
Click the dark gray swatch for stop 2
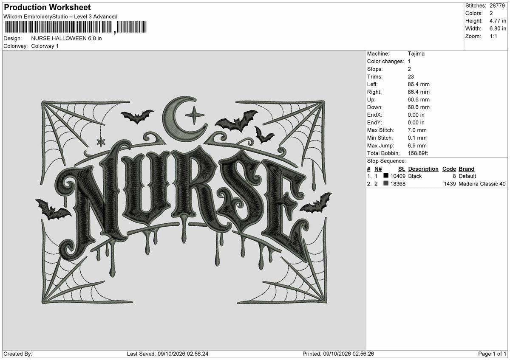386,183
